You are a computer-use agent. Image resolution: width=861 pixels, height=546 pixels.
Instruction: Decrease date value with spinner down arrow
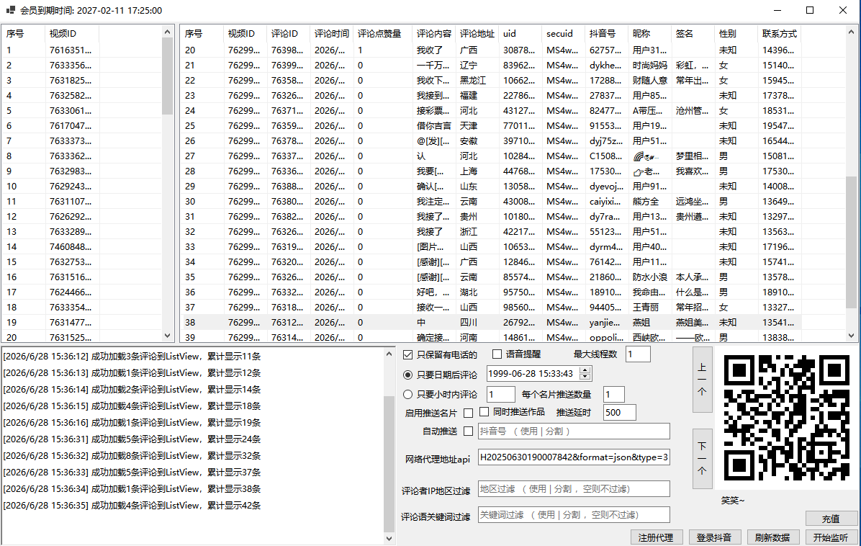pos(585,377)
